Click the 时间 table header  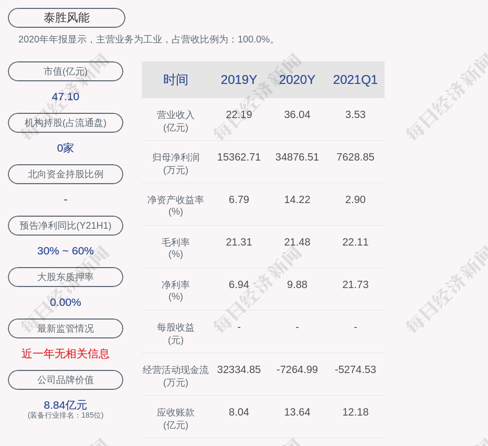pyautogui.click(x=175, y=80)
